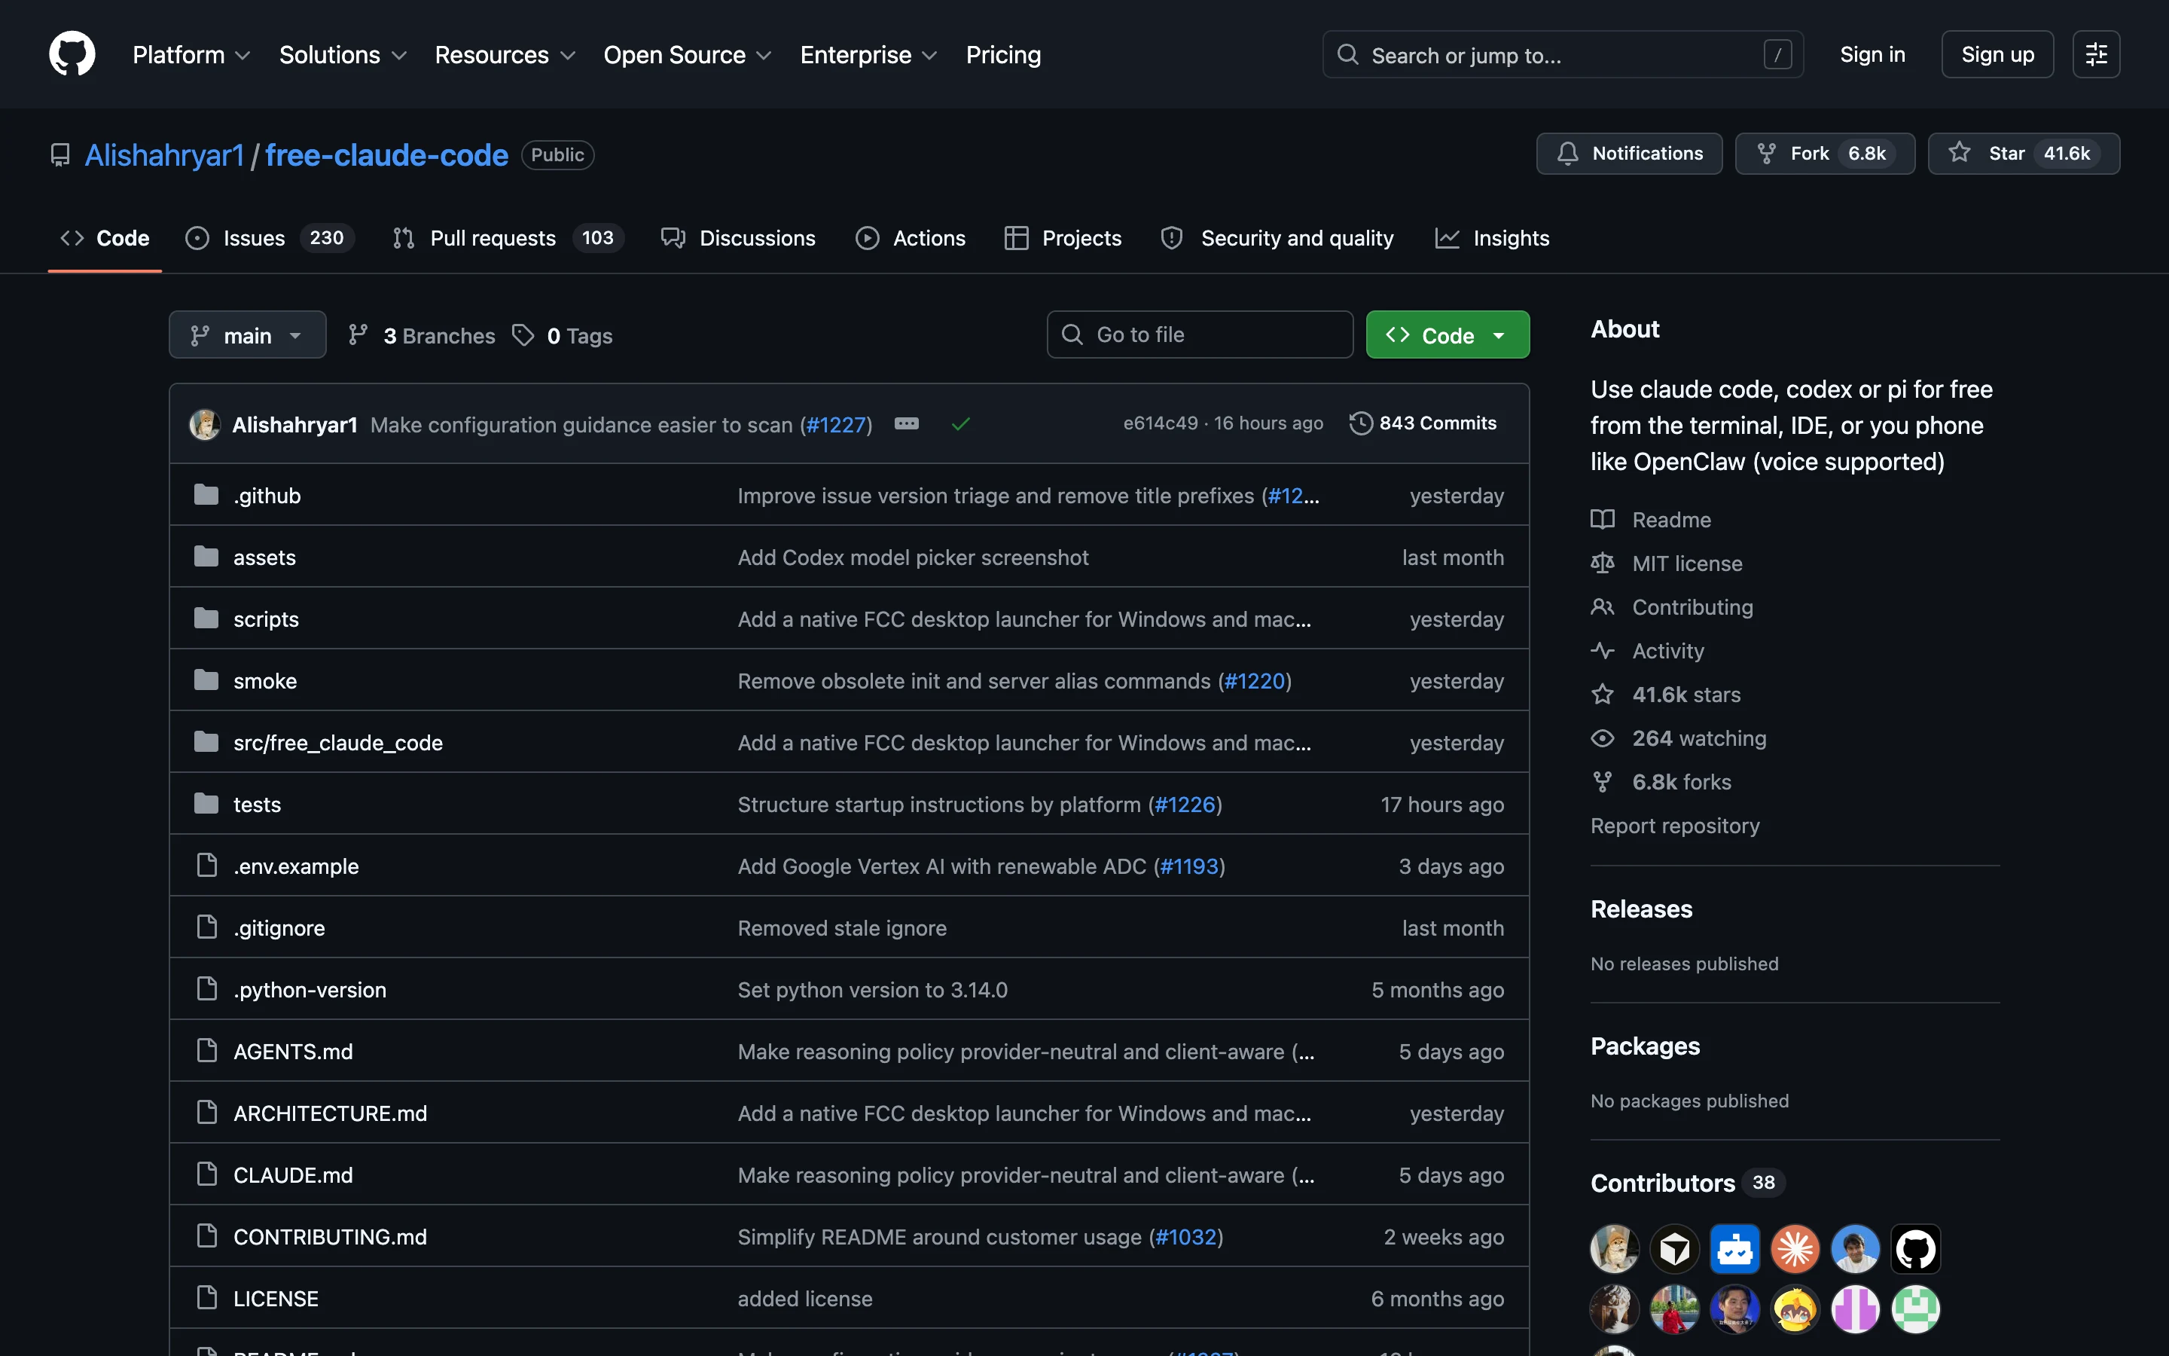Click the tag icon next to 0 Tags
The width and height of the screenshot is (2169, 1356).
pyautogui.click(x=523, y=335)
